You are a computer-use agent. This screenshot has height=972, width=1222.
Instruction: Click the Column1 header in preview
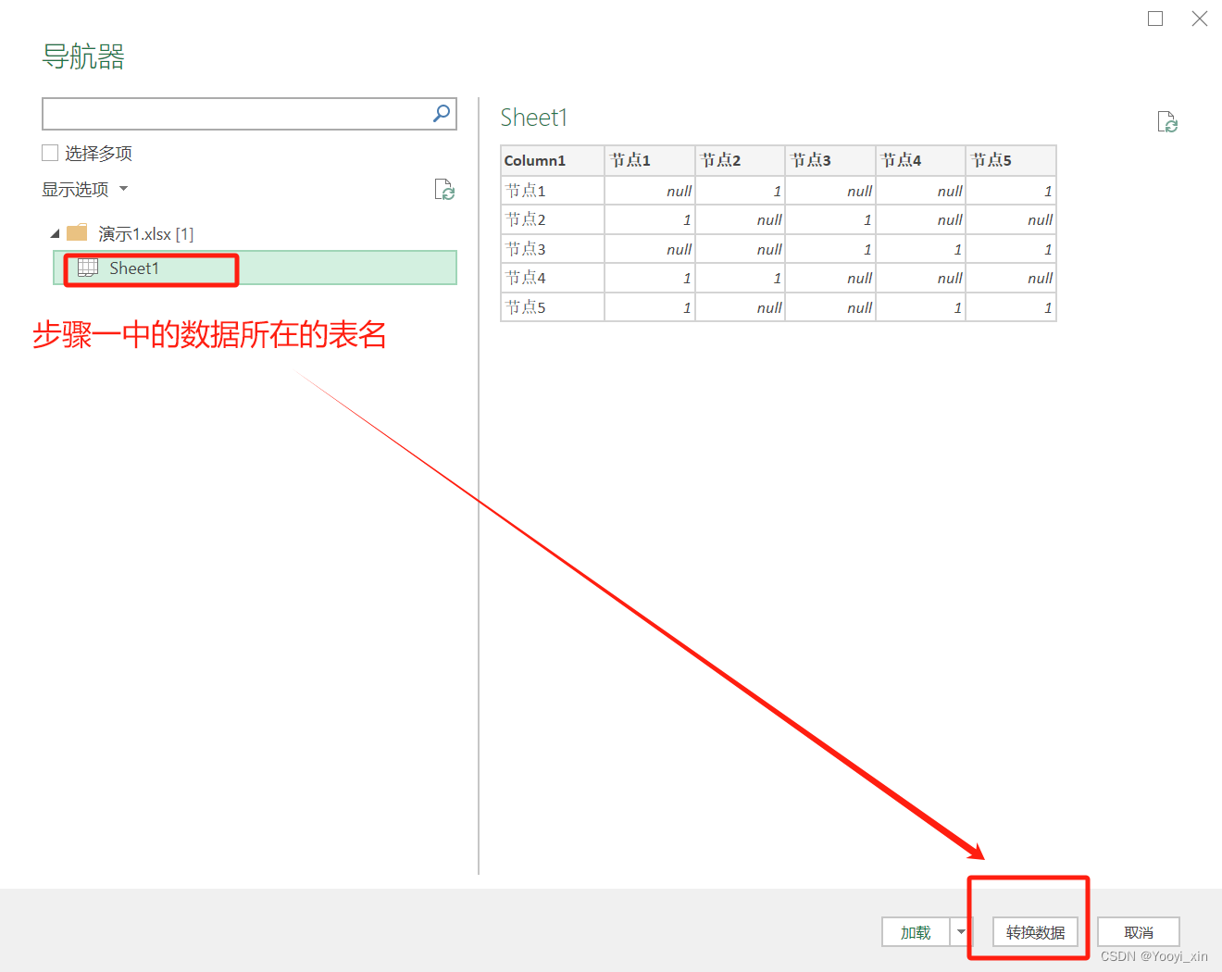pyautogui.click(x=553, y=160)
